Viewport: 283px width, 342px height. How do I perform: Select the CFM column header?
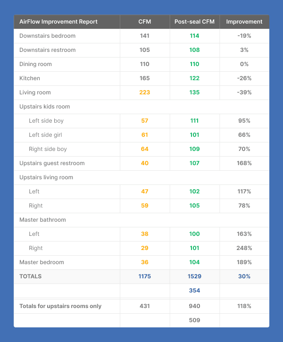145,22
